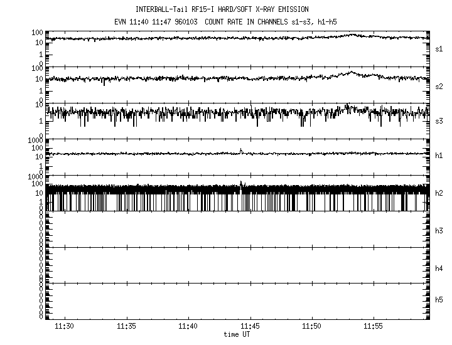Click the "time UT" axis title
Viewport: 452px width, 345px height.
point(237,335)
